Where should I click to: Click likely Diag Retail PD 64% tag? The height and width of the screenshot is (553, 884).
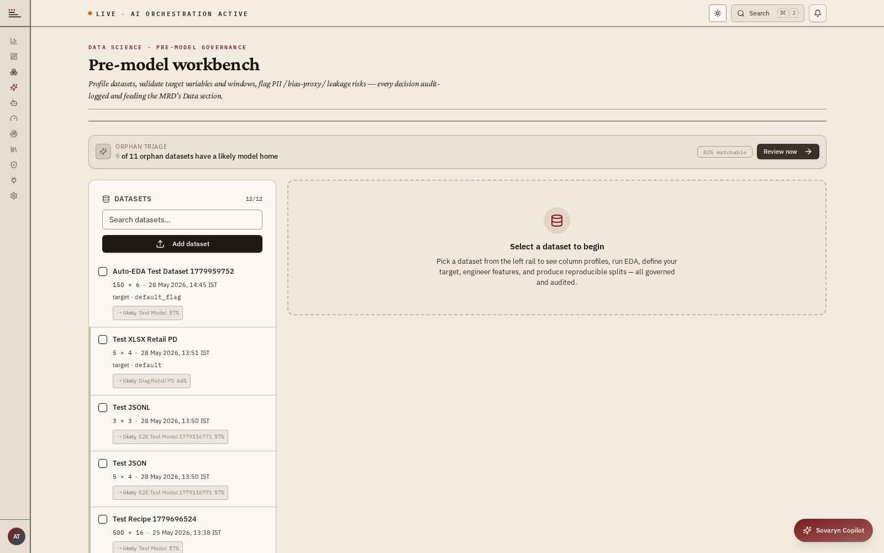151,381
